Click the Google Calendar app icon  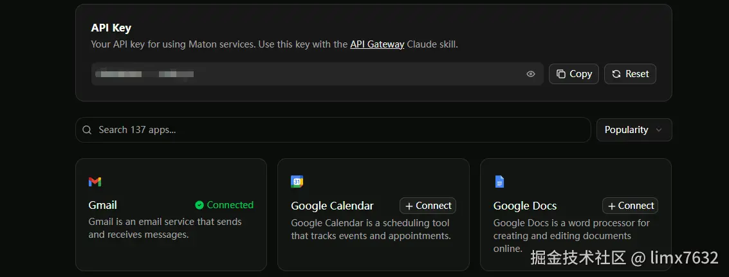tap(297, 182)
